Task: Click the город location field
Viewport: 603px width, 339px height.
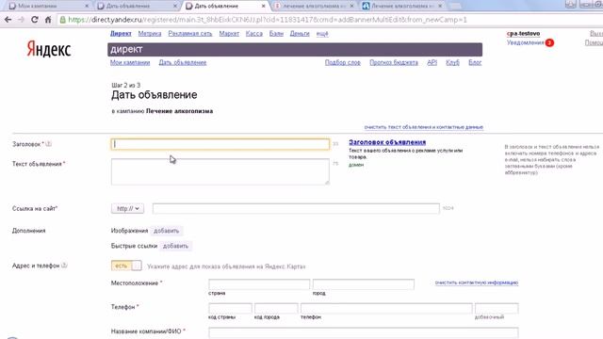Action: 364,284
